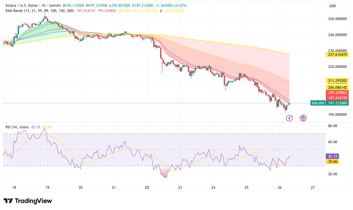Click date 23 on the time axis
353x210 pixels.
[180, 188]
